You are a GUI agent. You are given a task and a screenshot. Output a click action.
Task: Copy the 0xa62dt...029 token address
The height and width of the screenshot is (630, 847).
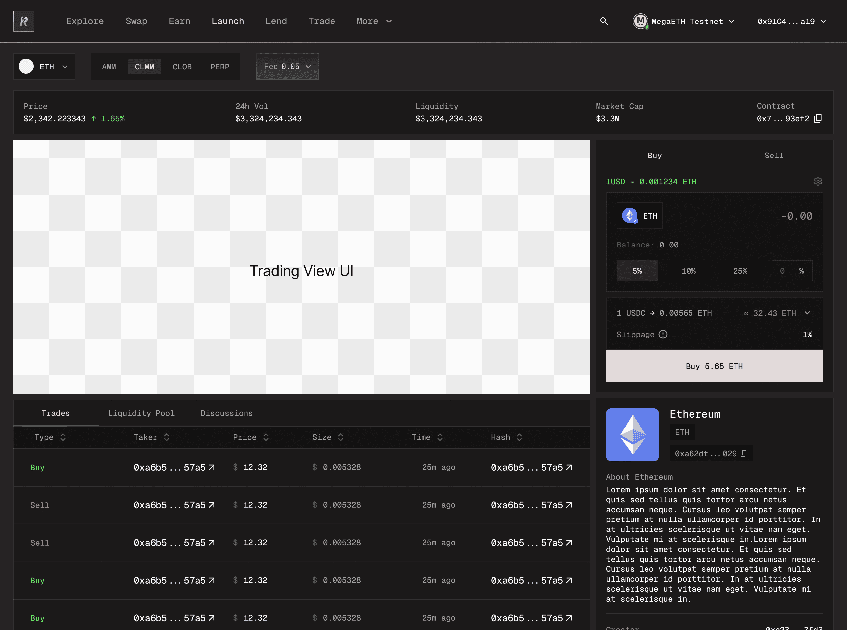tap(744, 453)
